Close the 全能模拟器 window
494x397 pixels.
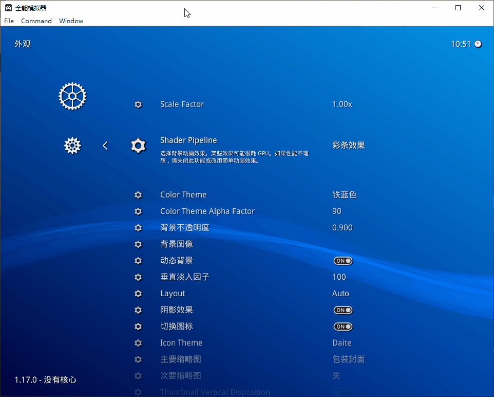(x=481, y=8)
